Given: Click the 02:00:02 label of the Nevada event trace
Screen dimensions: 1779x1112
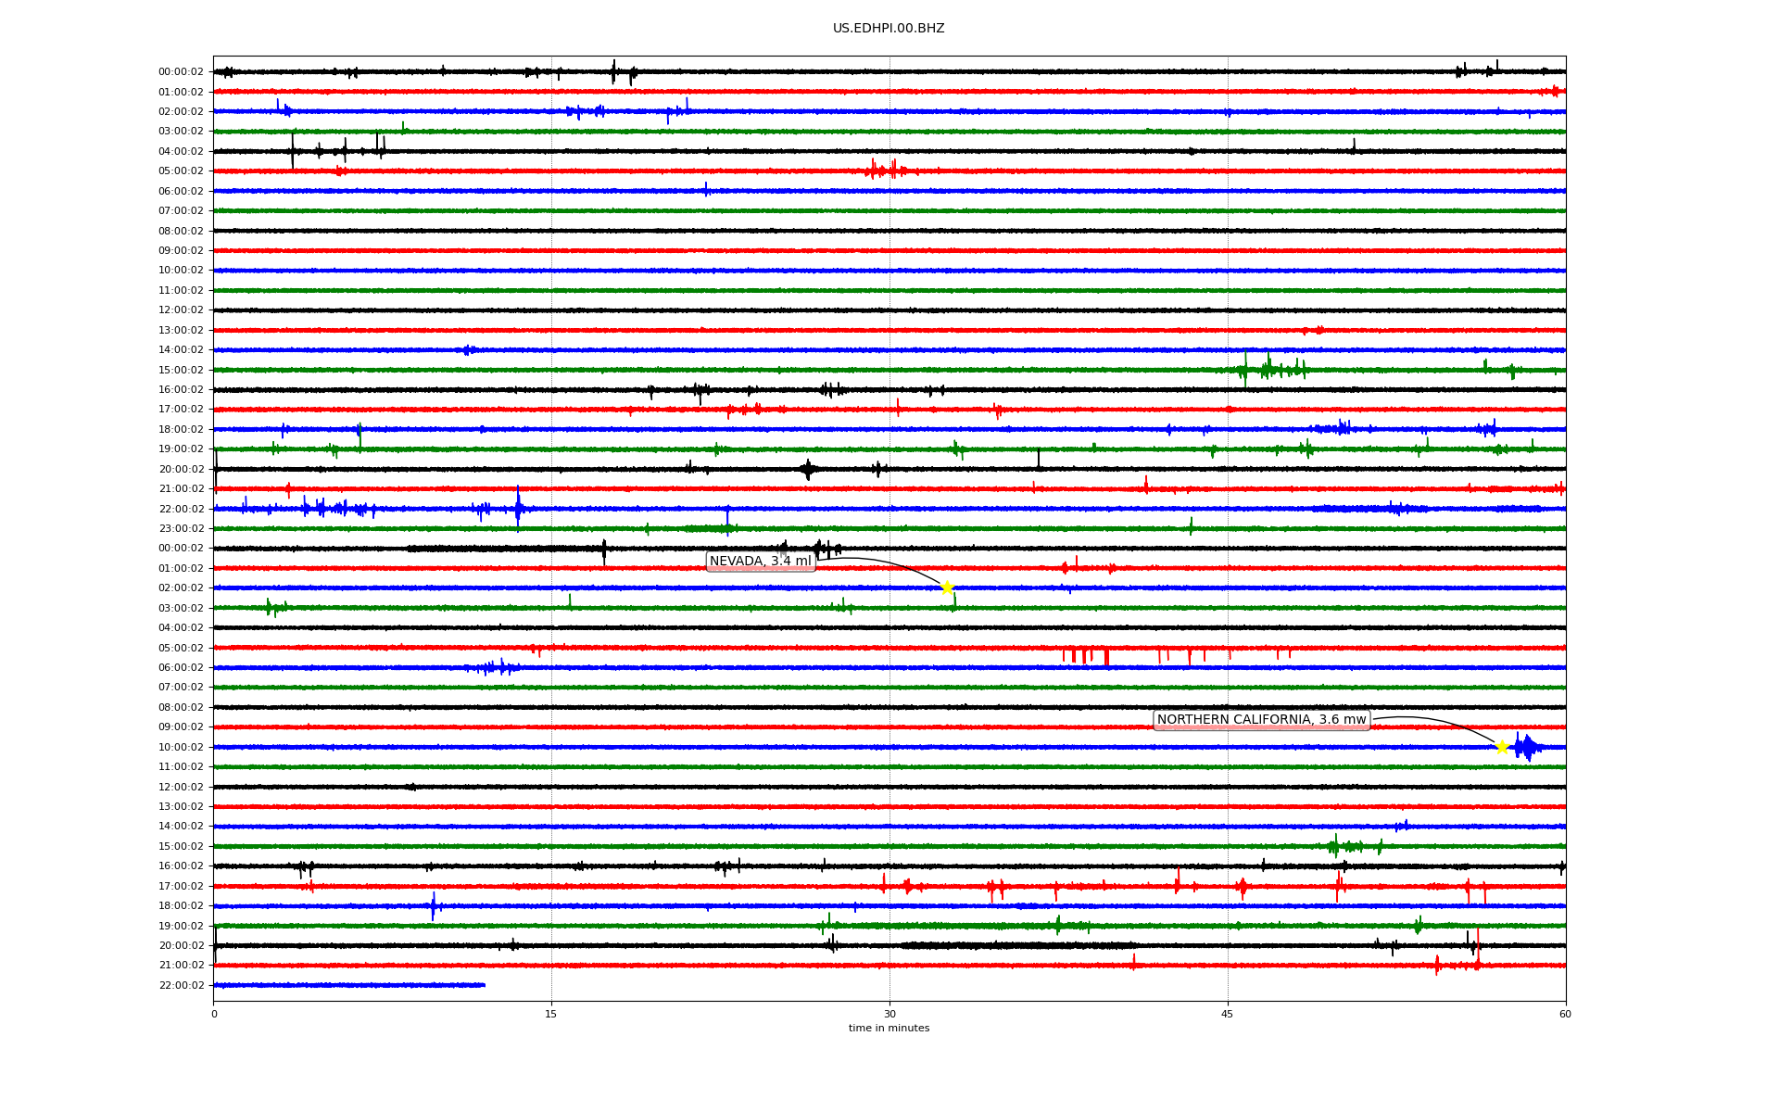Looking at the screenshot, I should click(181, 588).
